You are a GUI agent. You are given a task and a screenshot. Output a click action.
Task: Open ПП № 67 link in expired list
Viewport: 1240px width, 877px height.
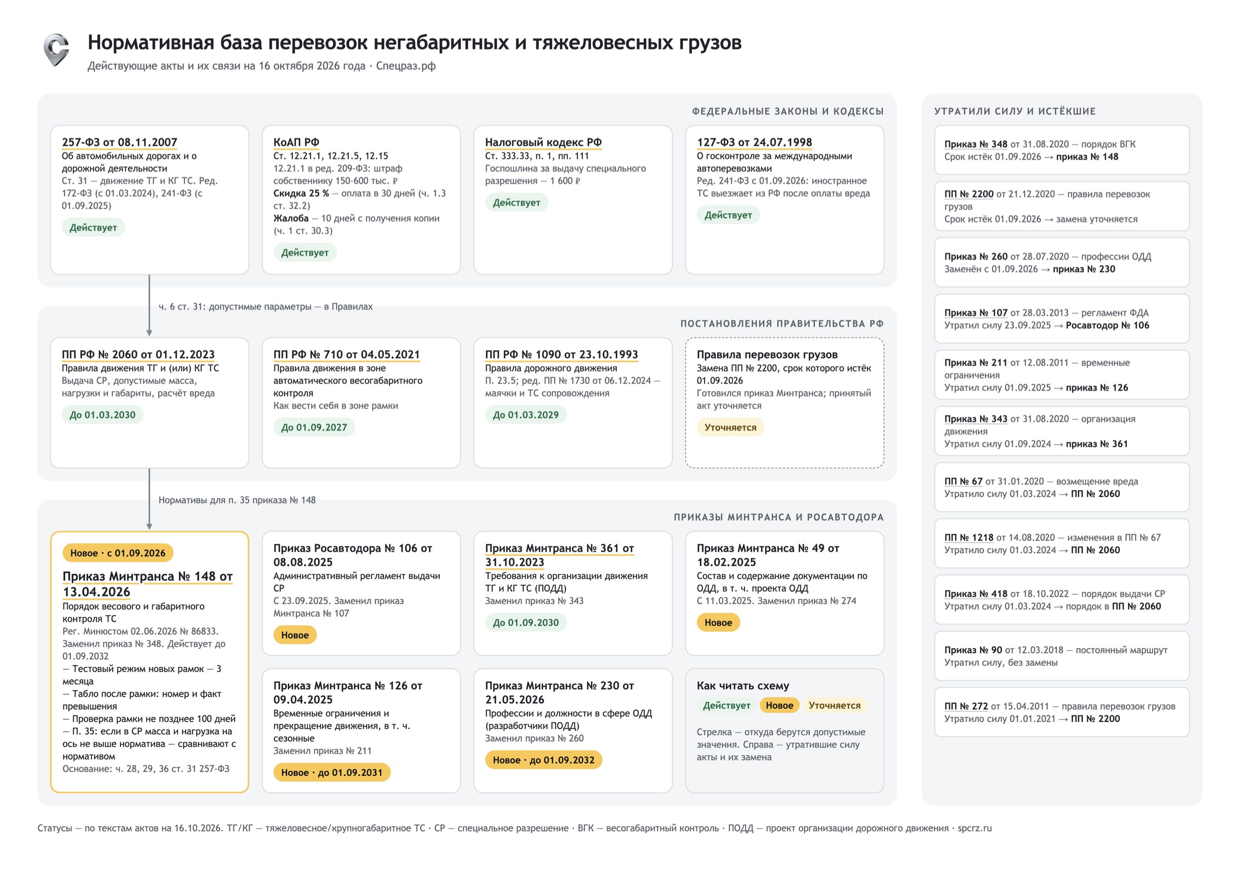pyautogui.click(x=963, y=481)
